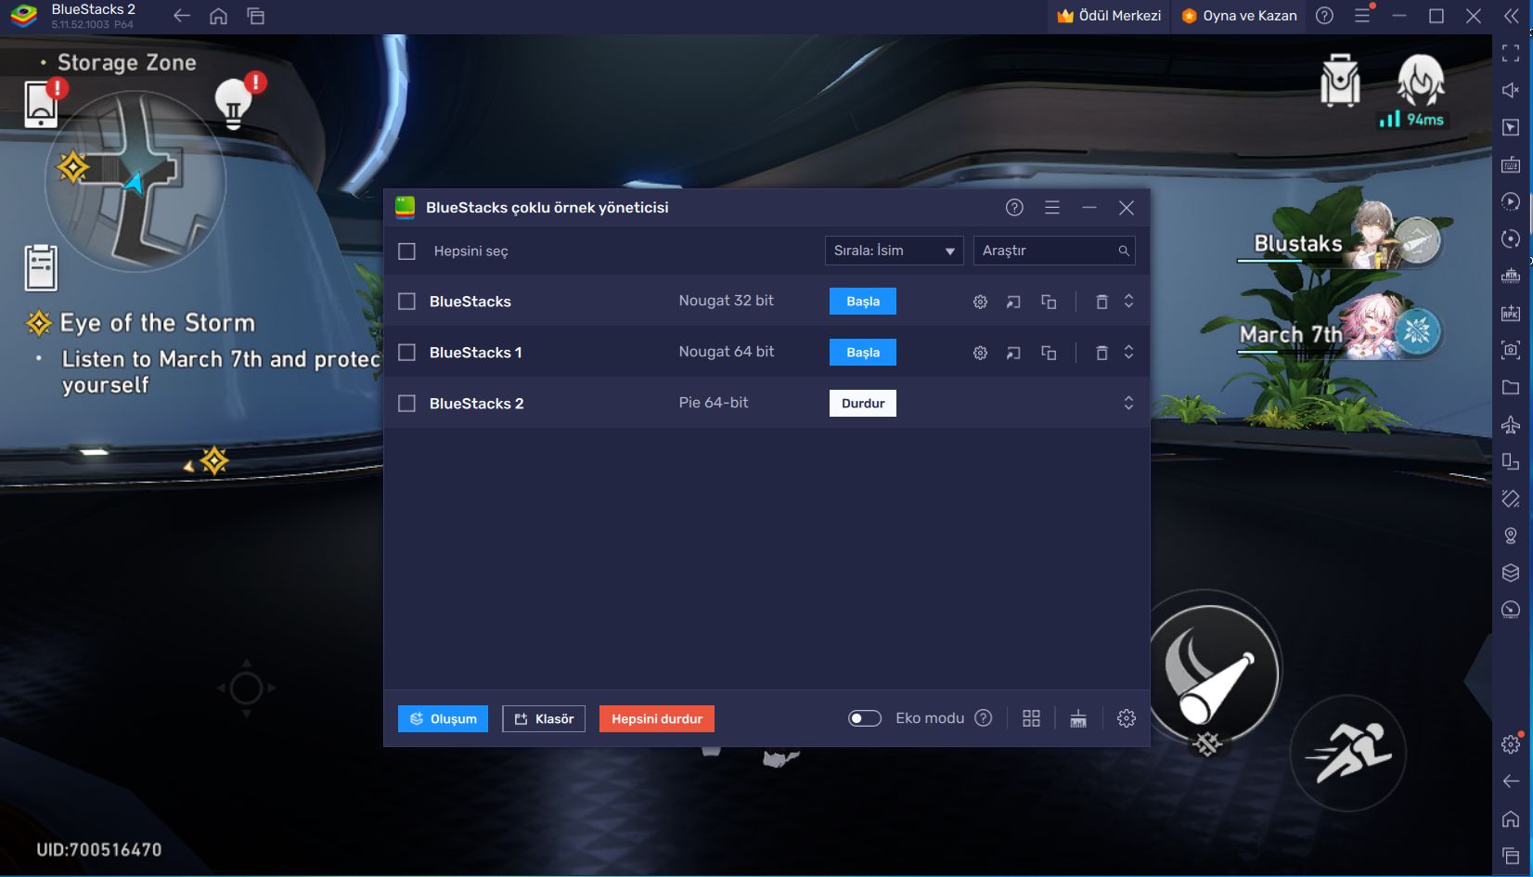Image resolution: width=1533 pixels, height=877 pixels.
Task: Open media folder in sidebar
Action: coord(1511,387)
